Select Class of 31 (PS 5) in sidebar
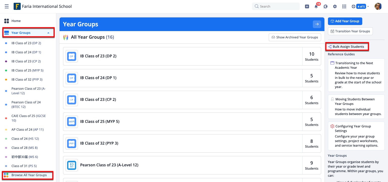Viewport: 388px width, 182px height. (24, 166)
